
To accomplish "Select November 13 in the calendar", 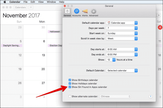I will click(x=35, y=59).
